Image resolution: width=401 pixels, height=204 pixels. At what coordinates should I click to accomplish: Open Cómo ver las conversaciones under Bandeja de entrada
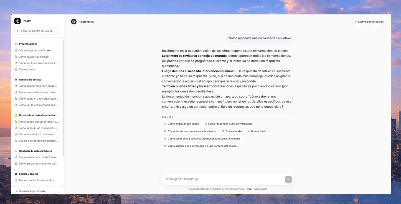click(x=38, y=105)
